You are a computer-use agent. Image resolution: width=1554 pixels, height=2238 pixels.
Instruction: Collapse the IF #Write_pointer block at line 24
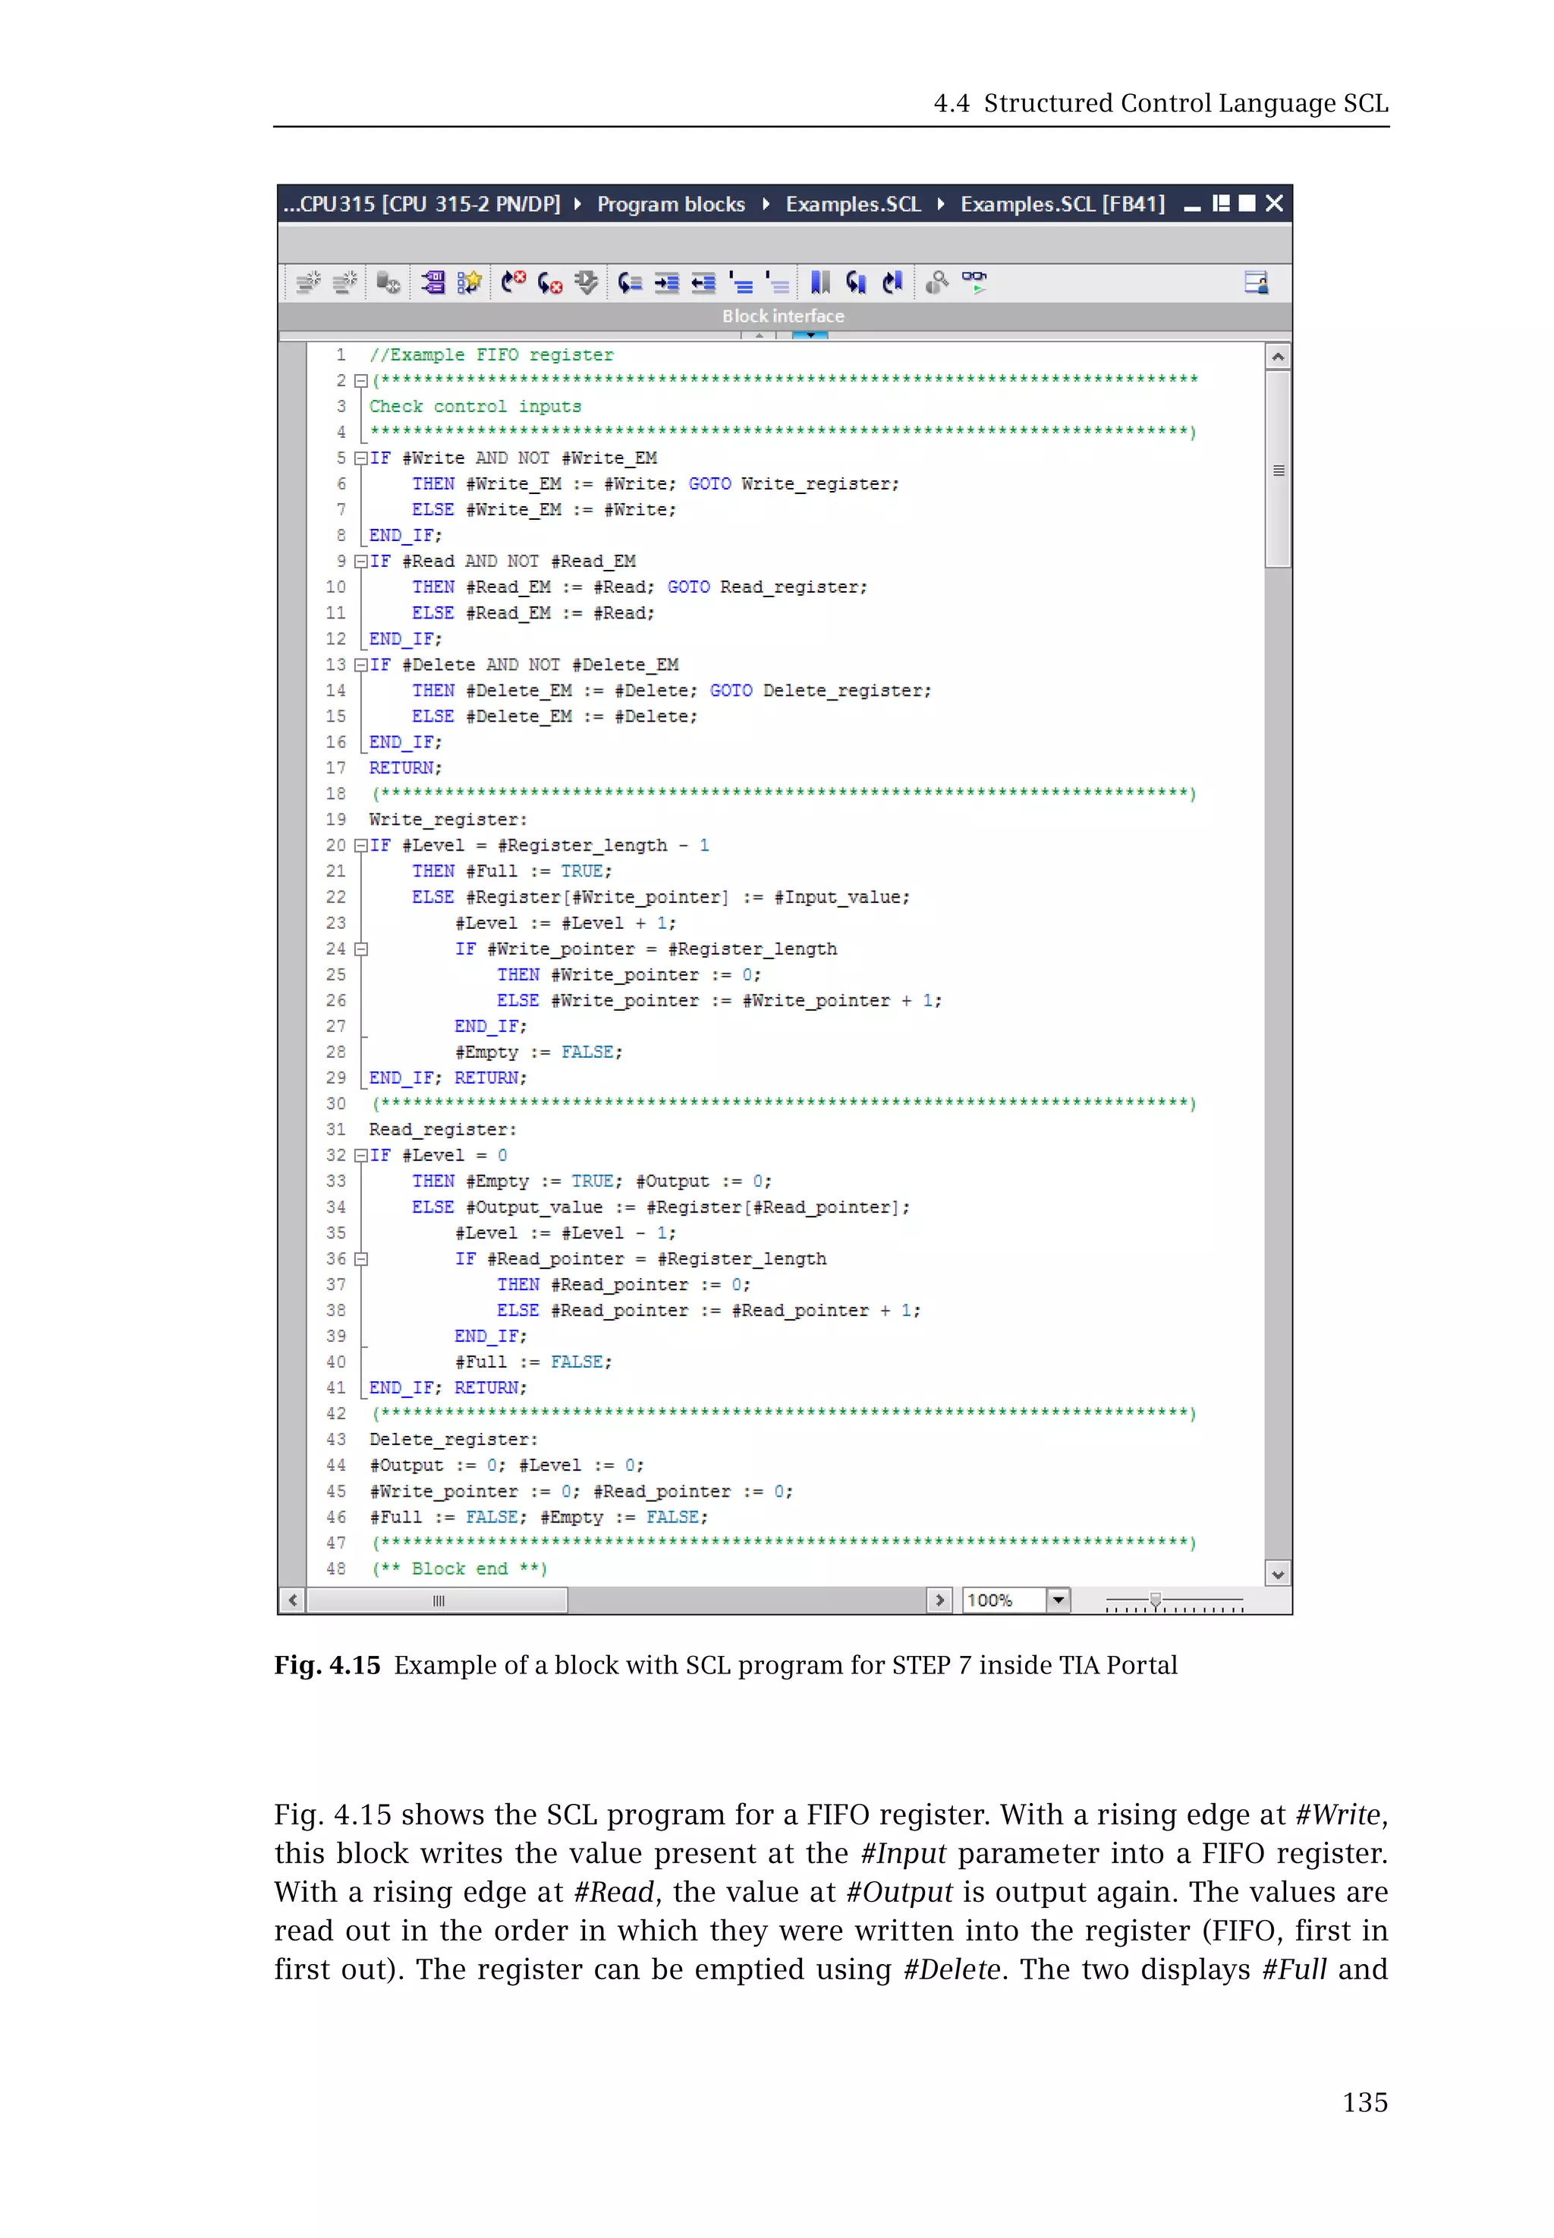coord(360,949)
